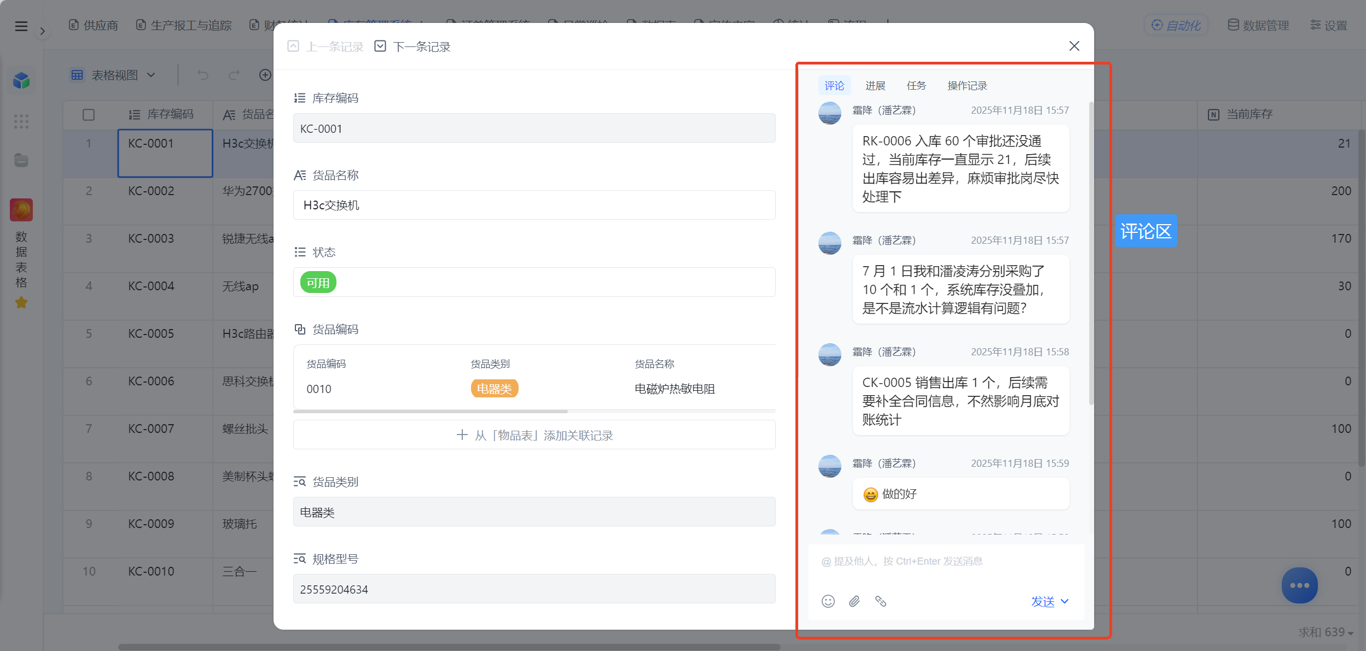Image resolution: width=1366 pixels, height=651 pixels.
Task: Switch to the 供应商 tab
Action: tap(94, 25)
